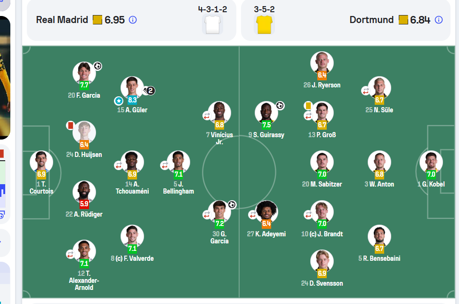This screenshot has height=304, width=459.
Task: Click the star badge on A. Güler
Action: point(119,101)
